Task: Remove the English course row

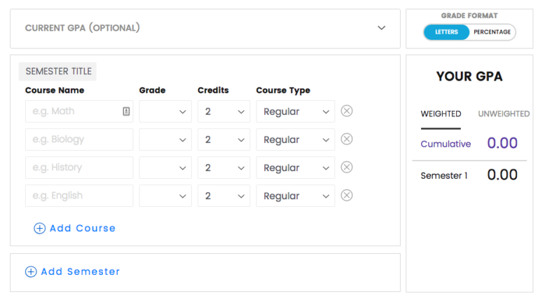Action: click(347, 196)
